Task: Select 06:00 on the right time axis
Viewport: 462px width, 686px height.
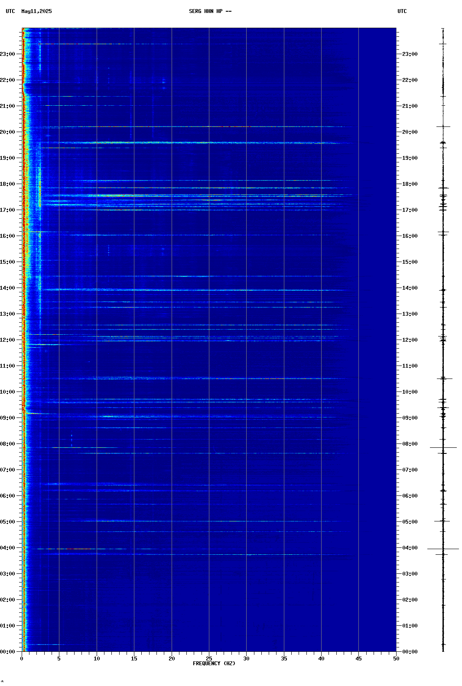Action: pyautogui.click(x=410, y=496)
